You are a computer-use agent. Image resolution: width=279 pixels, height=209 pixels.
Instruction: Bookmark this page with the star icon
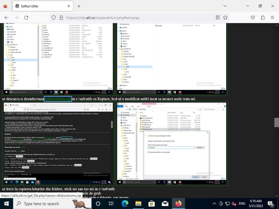225,17
